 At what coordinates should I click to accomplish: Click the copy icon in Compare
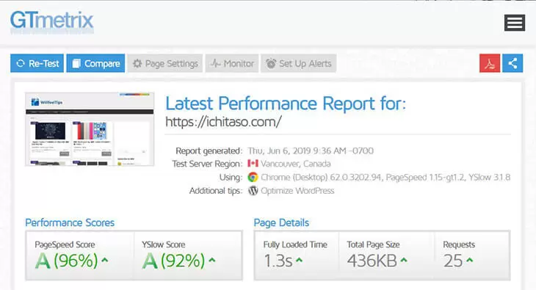tap(76, 63)
